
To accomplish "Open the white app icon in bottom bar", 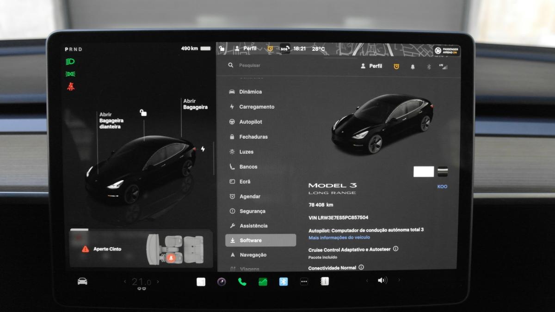I will click(201, 281).
